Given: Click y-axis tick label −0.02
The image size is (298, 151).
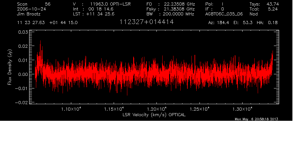Looking at the screenshot, I should [21, 102].
